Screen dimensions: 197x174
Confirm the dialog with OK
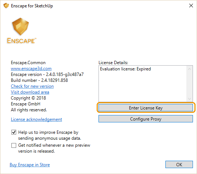(179, 164)
